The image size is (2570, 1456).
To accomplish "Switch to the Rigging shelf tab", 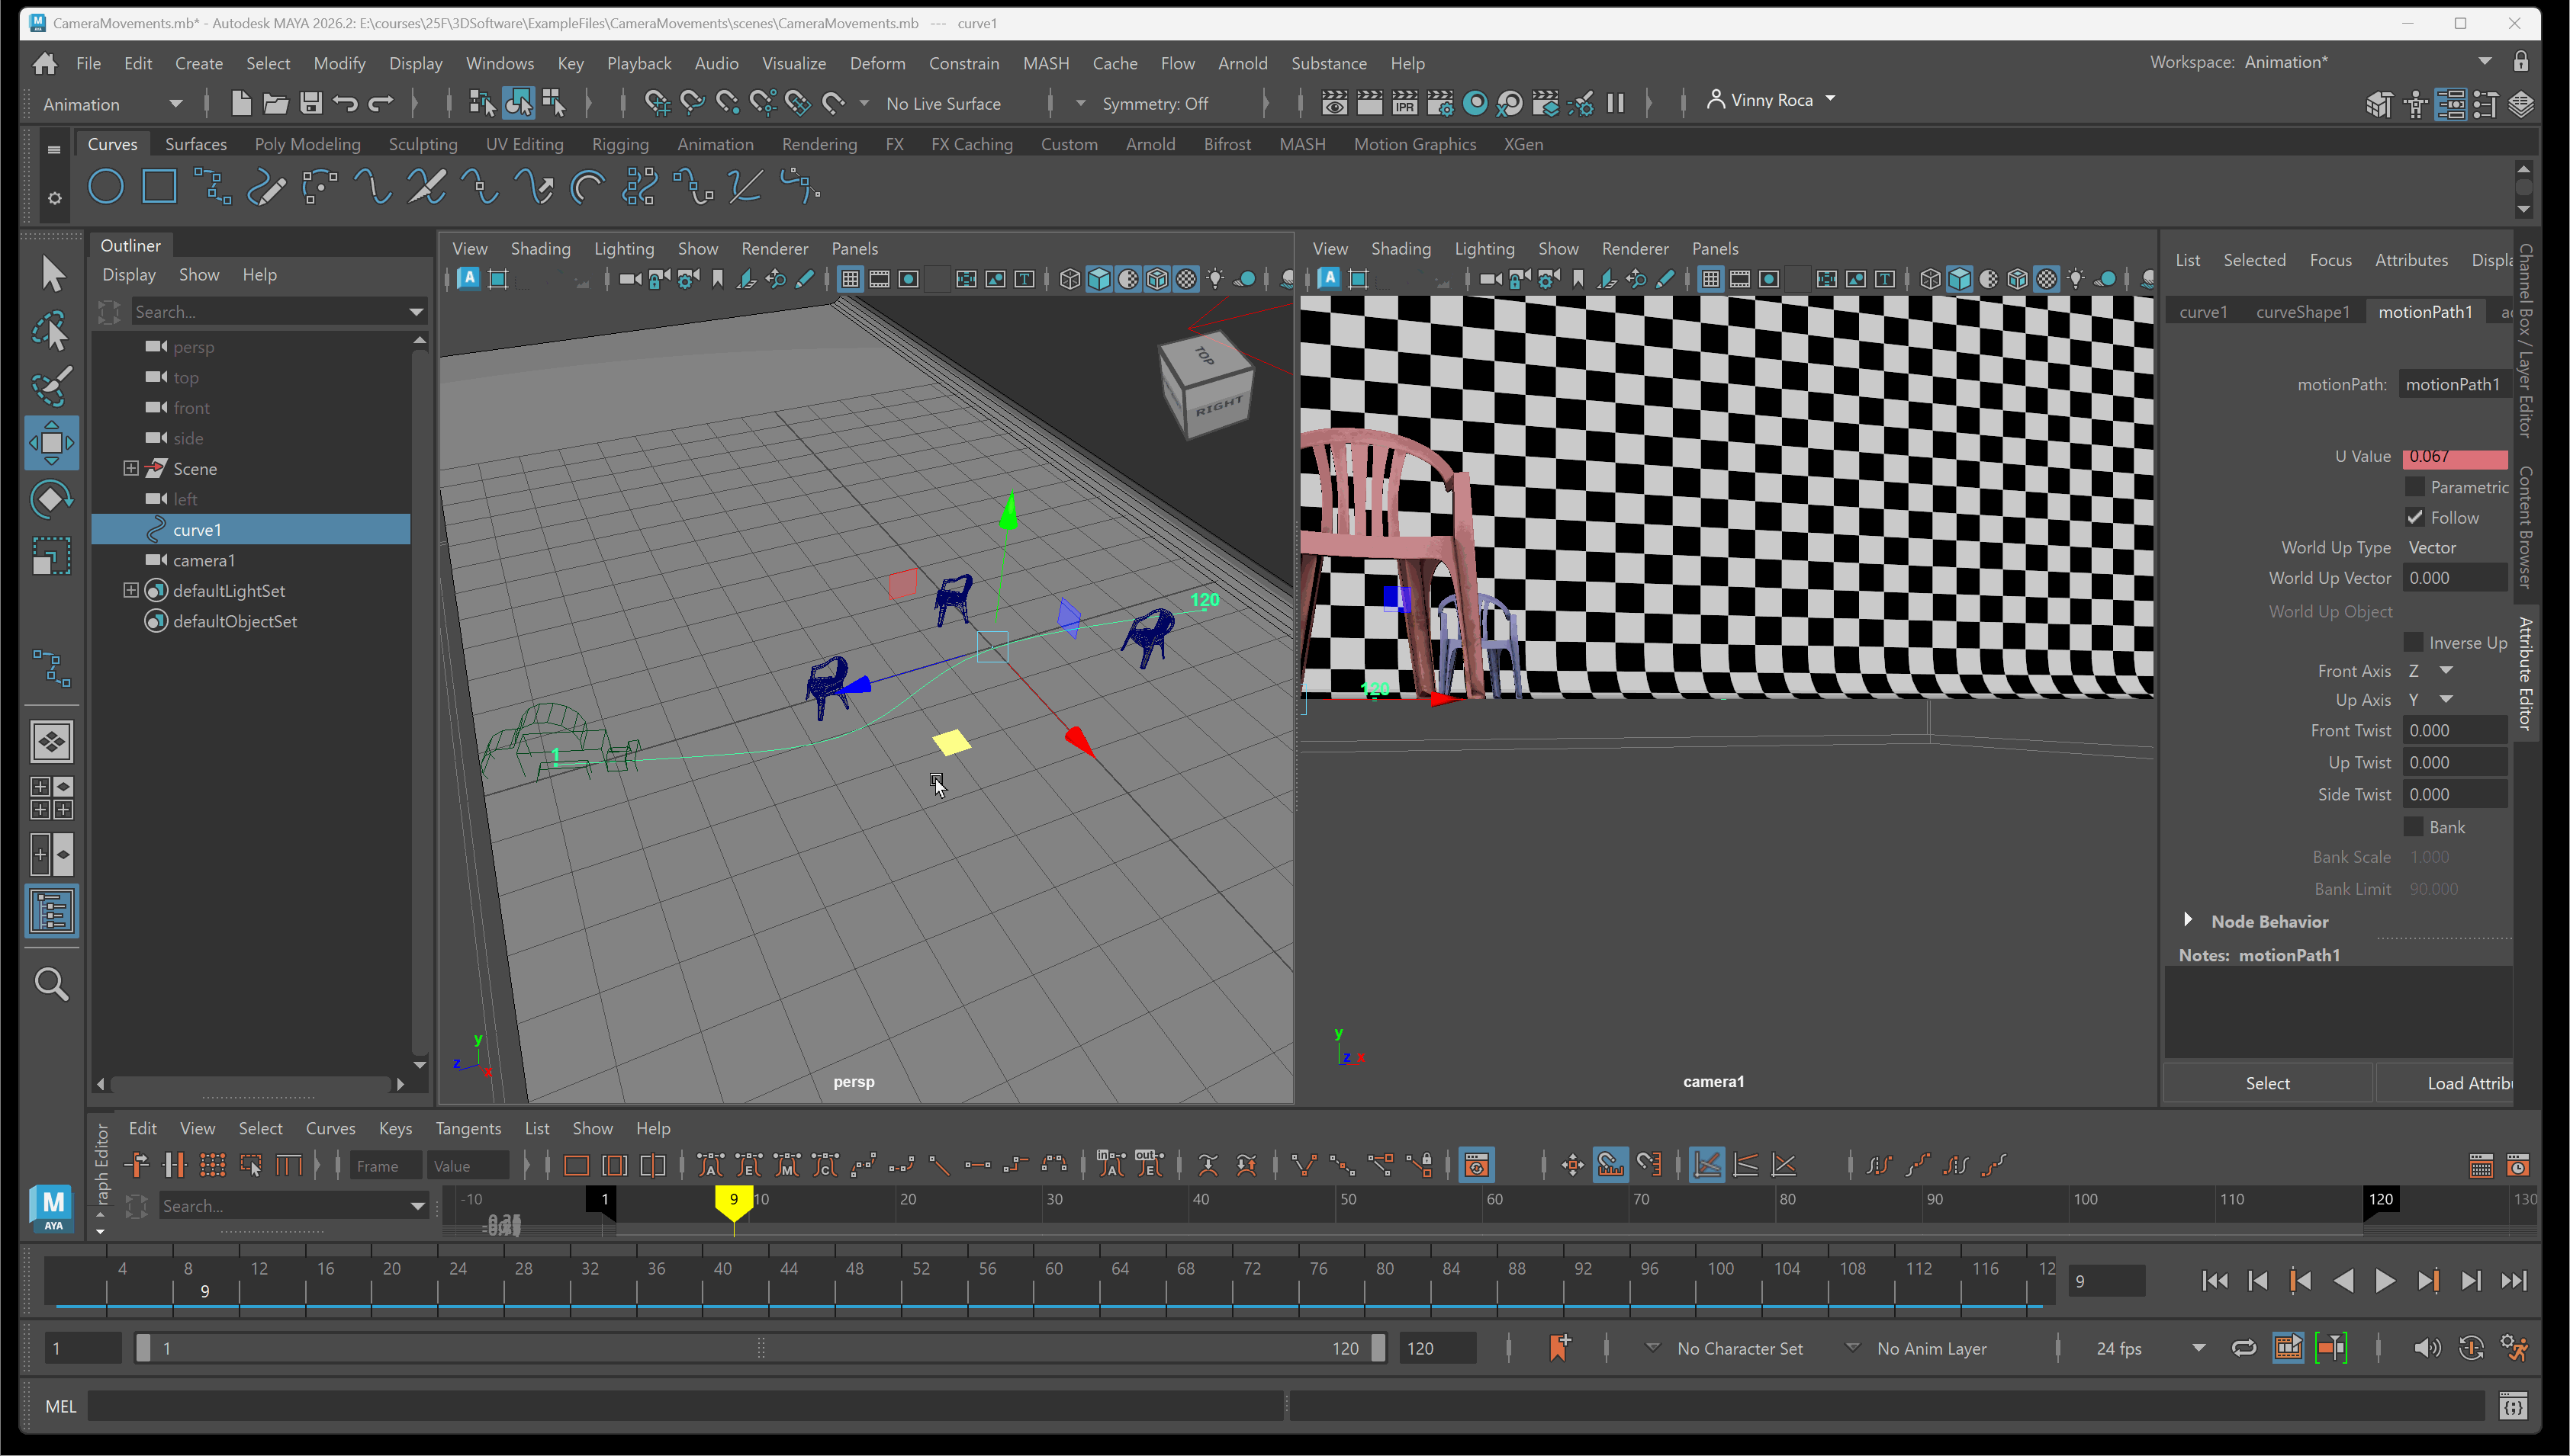I will (619, 144).
